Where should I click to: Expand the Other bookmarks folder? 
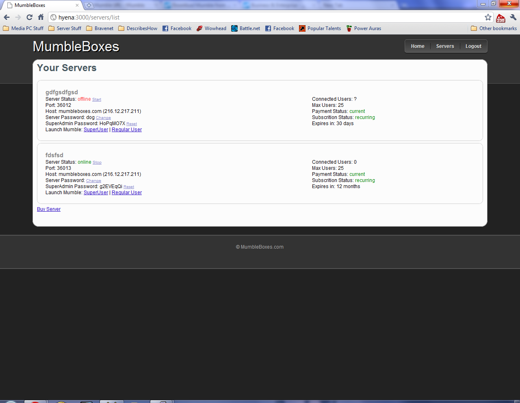click(494, 28)
